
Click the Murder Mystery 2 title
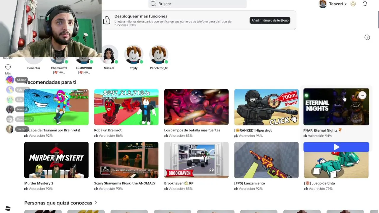click(39, 183)
